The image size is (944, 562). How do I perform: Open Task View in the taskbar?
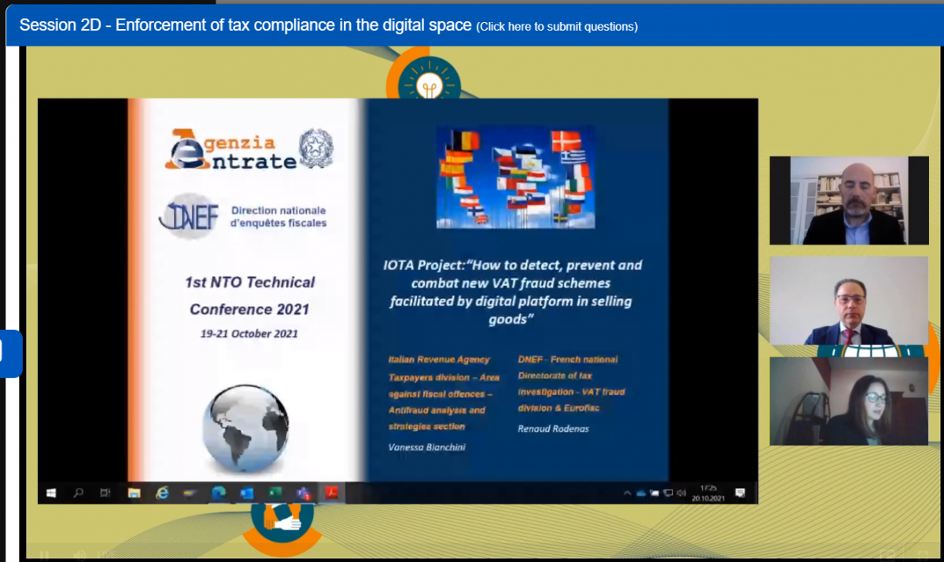pos(105,493)
